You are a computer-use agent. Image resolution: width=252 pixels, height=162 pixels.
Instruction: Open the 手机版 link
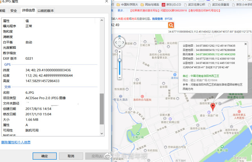(168, 19)
